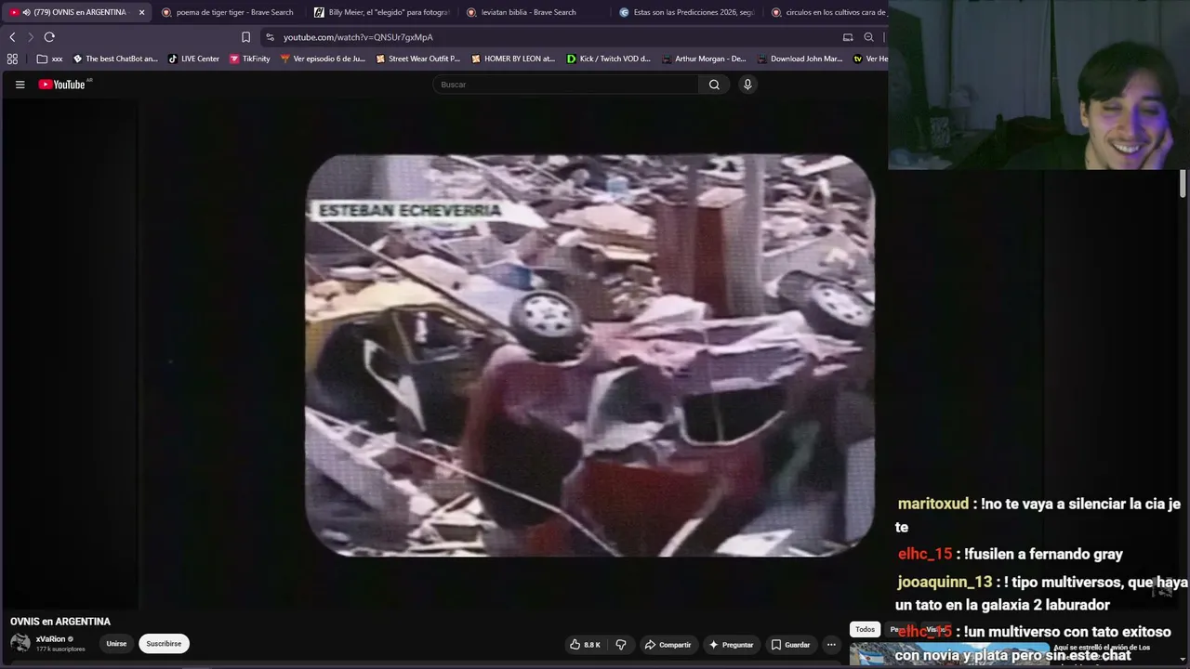Open the zoom magnifier icon in address bar
Screen dimensions: 1190x669
868,37
